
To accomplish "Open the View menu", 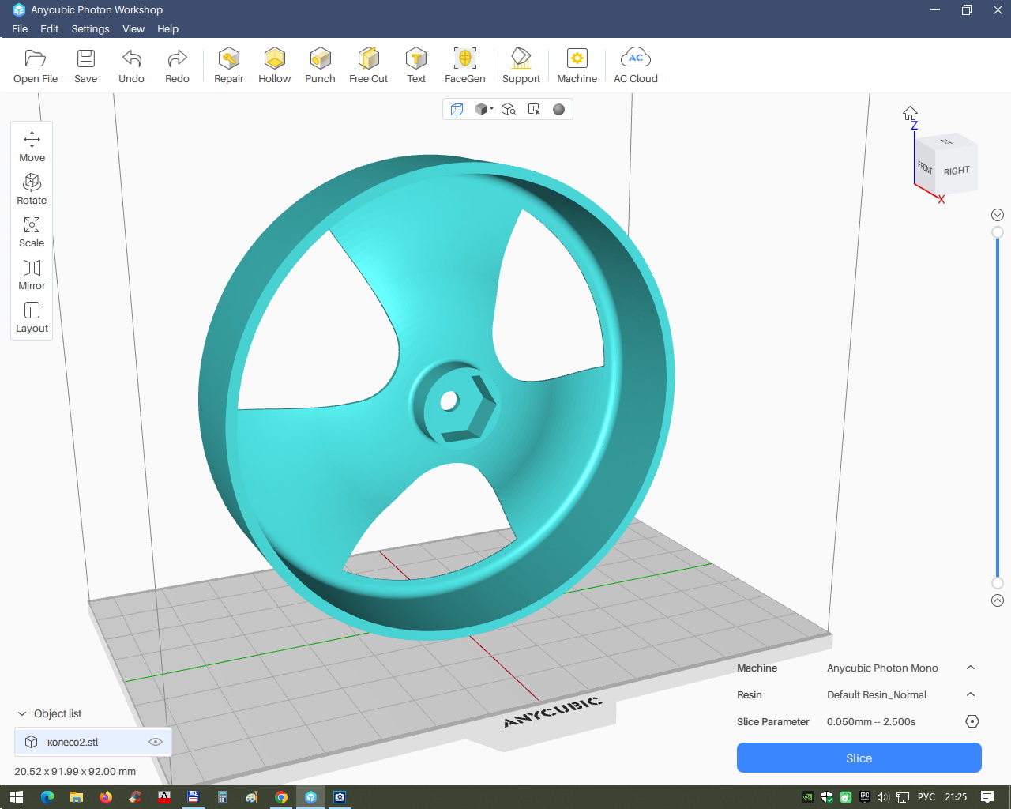I will (133, 28).
